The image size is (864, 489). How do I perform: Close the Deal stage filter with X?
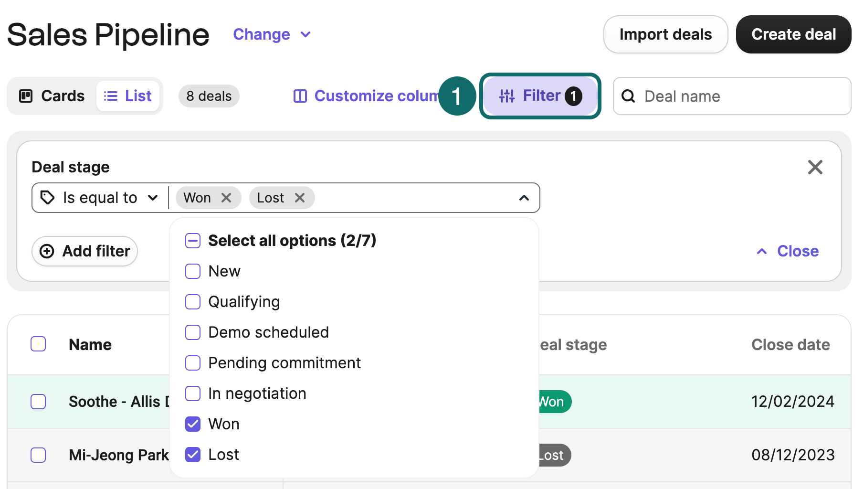click(815, 167)
